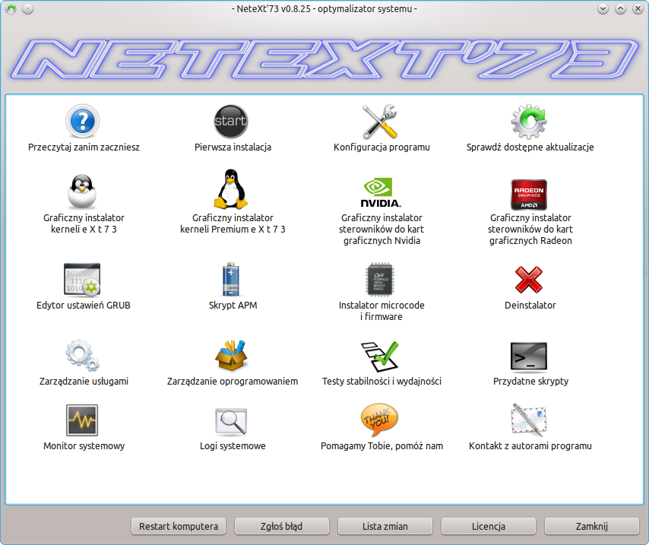Open the terminal icon for useful scripts

[529, 356]
